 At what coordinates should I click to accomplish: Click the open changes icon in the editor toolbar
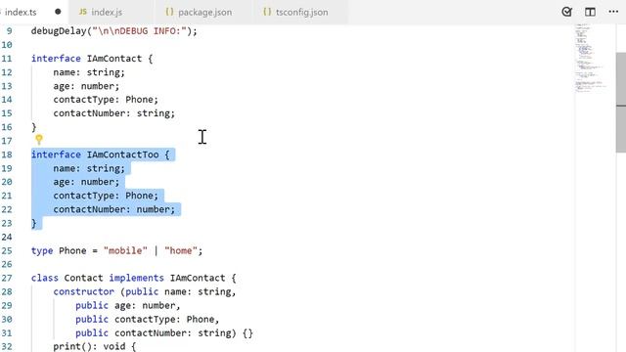pyautogui.click(x=566, y=12)
